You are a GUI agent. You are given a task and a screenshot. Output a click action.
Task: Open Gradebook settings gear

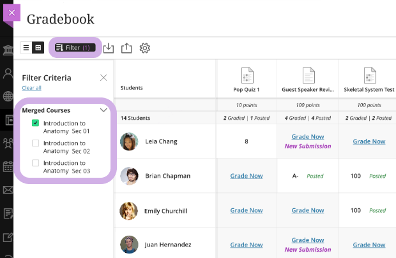(145, 48)
